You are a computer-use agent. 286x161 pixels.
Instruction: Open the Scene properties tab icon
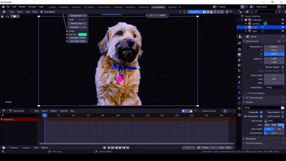pyautogui.click(x=240, y=65)
